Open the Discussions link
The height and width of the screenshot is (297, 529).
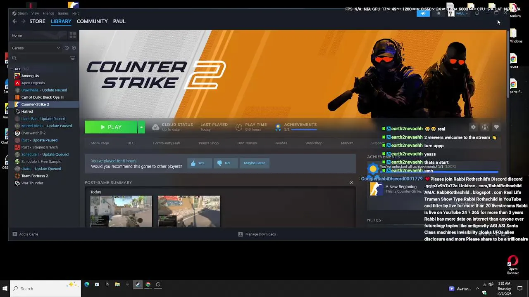click(x=247, y=143)
